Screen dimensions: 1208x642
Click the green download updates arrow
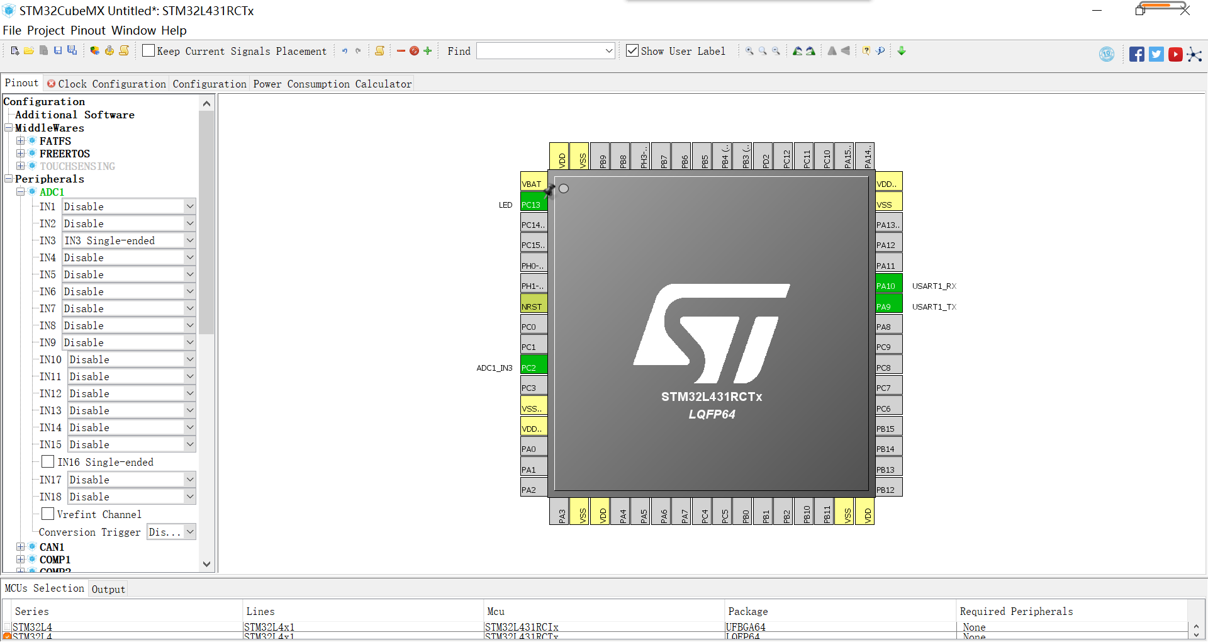[902, 51]
